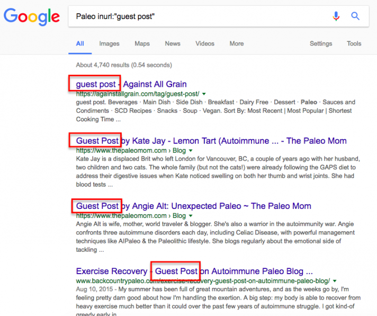Image resolution: width=377 pixels, height=316 pixels.
Task: Expand dropdown arrow beside Angie Alt result URL
Action: pyautogui.click(x=191, y=216)
